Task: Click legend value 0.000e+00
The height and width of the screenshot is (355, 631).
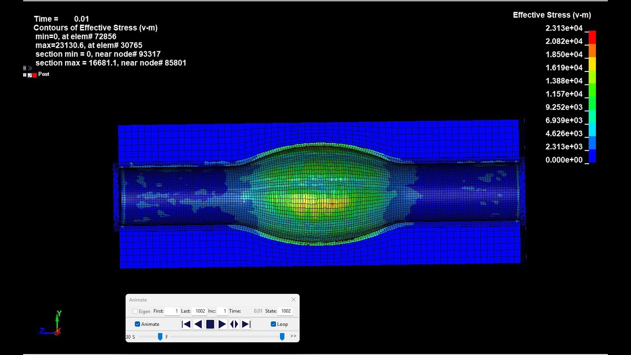Action: [x=564, y=160]
